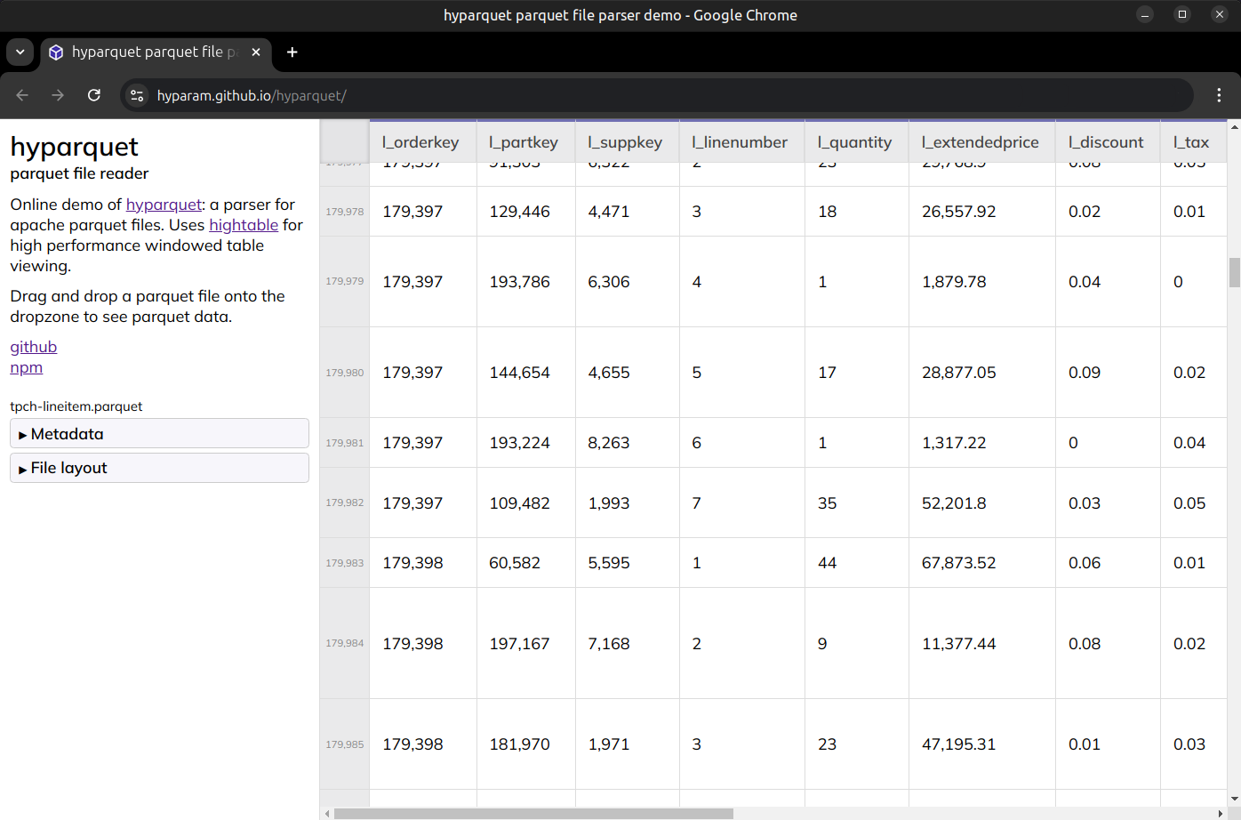Open the hightable link
This screenshot has width=1241, height=820.
click(244, 225)
